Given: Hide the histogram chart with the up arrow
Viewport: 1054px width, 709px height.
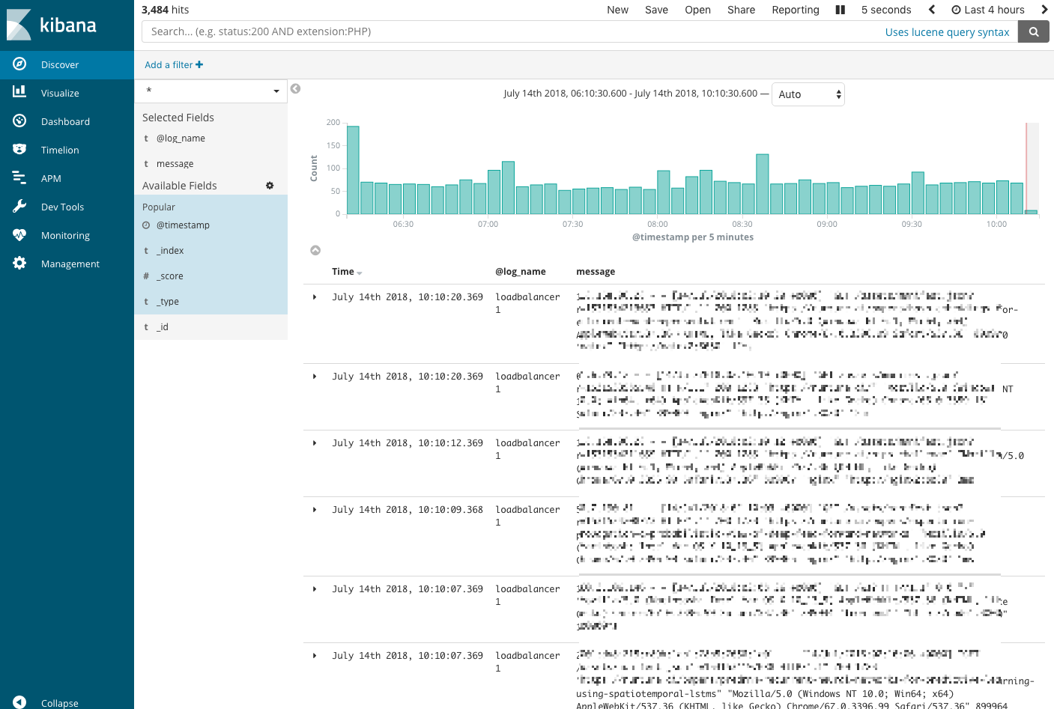Looking at the screenshot, I should click(x=315, y=250).
